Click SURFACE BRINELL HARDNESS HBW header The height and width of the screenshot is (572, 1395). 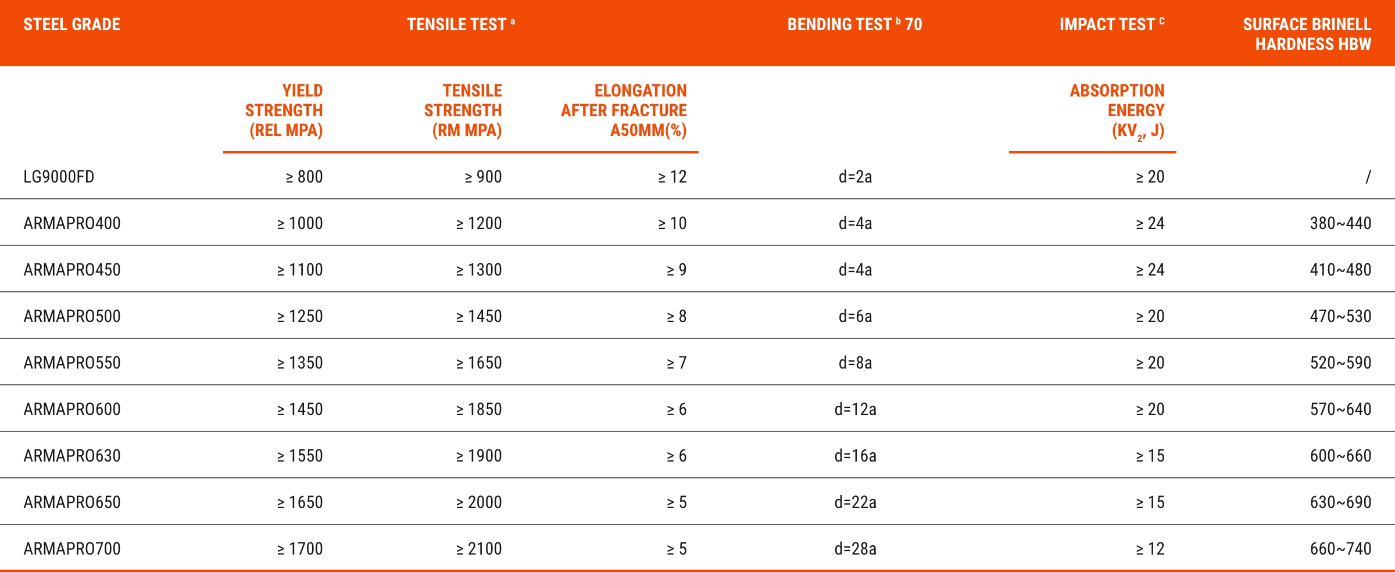point(1307,34)
